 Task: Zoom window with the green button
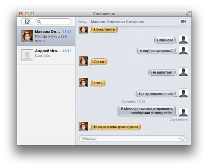click(x=33, y=13)
